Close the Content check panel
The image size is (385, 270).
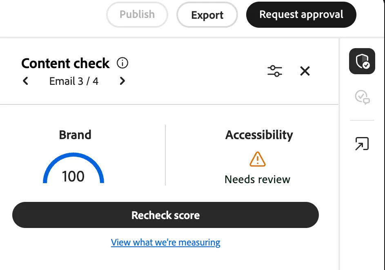305,71
